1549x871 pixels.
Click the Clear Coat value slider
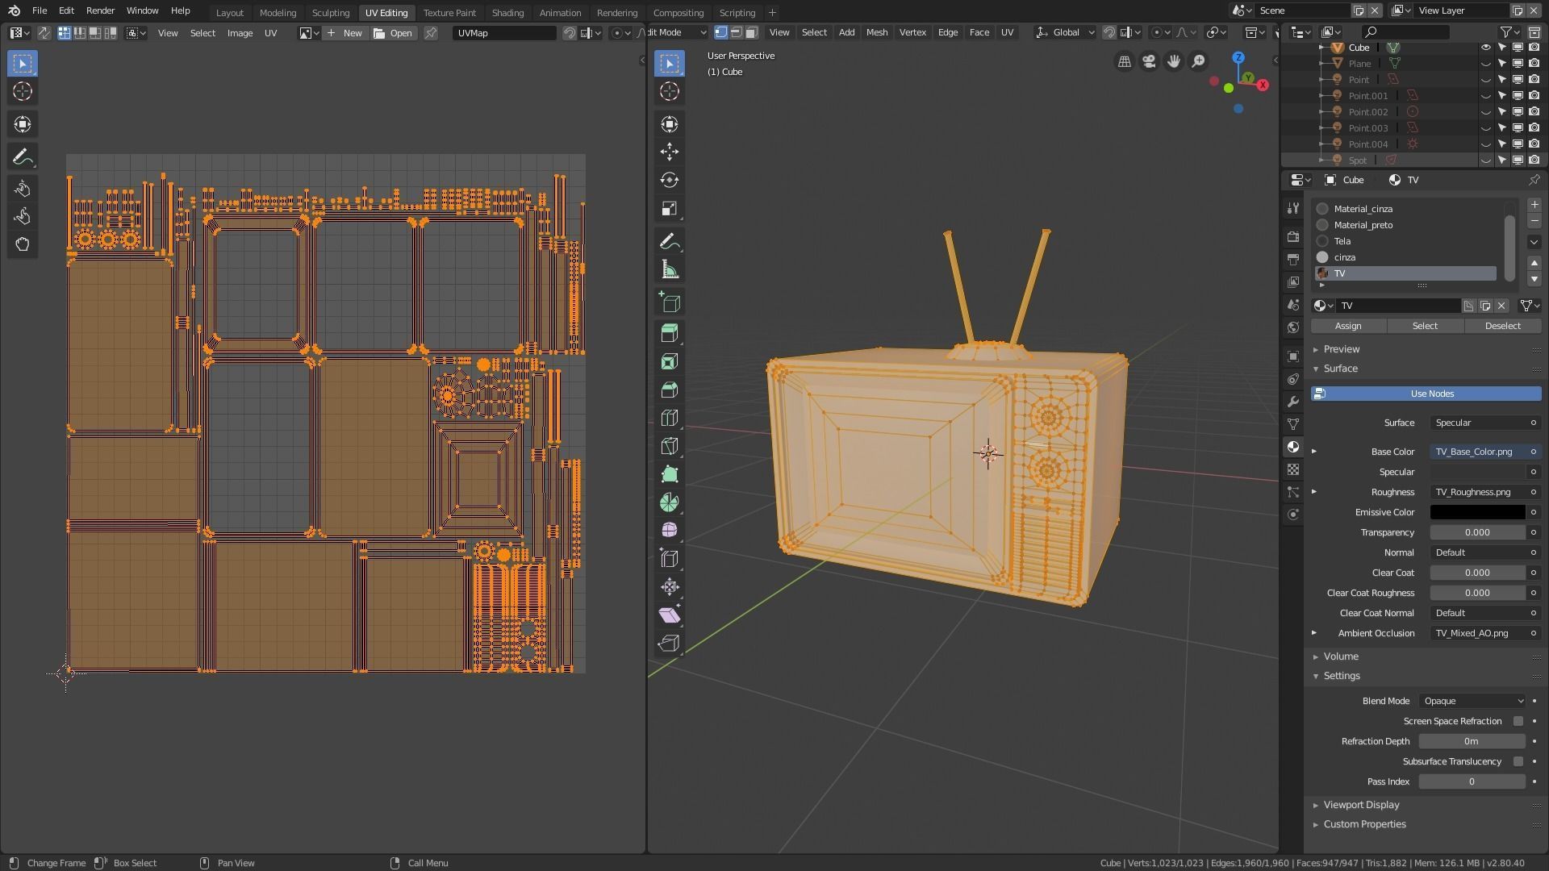(1477, 573)
